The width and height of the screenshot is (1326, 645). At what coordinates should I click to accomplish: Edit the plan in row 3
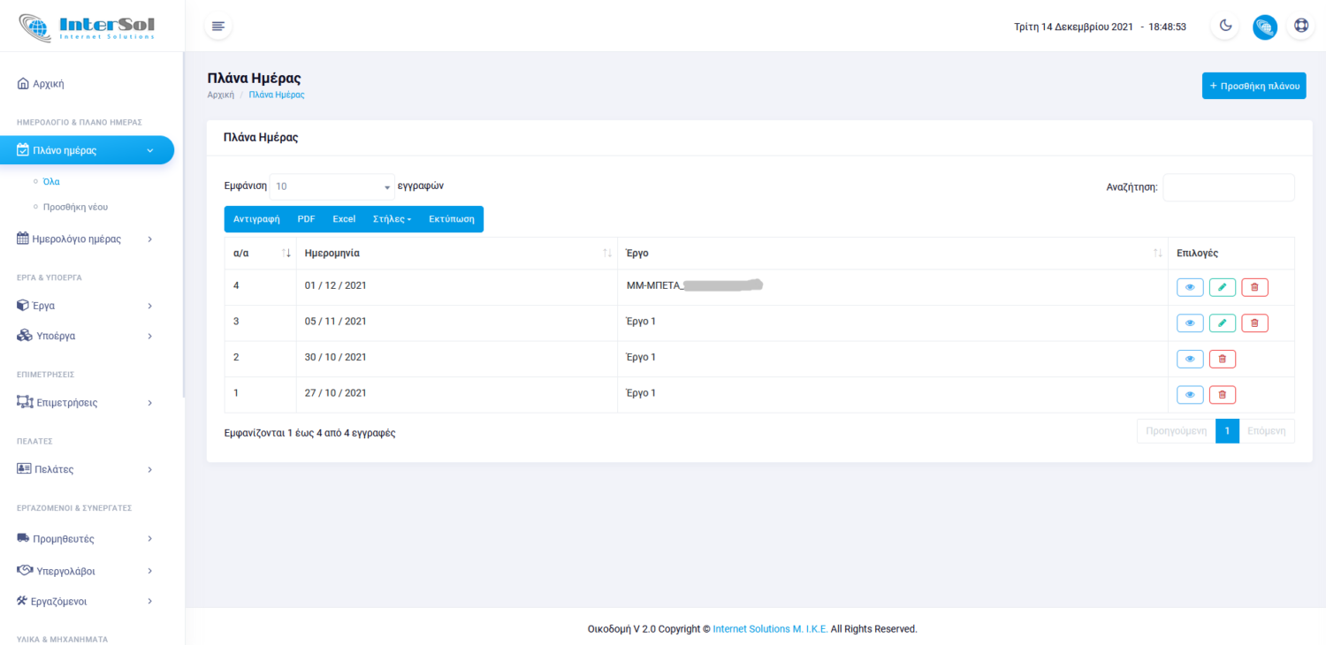[x=1222, y=323]
